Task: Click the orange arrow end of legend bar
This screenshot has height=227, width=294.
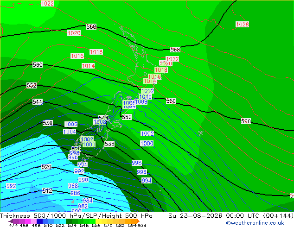Action: [x=138, y=221]
